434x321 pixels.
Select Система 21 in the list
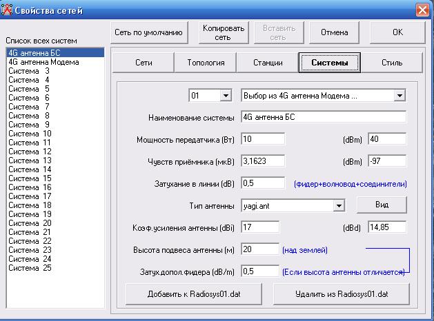pos(55,232)
